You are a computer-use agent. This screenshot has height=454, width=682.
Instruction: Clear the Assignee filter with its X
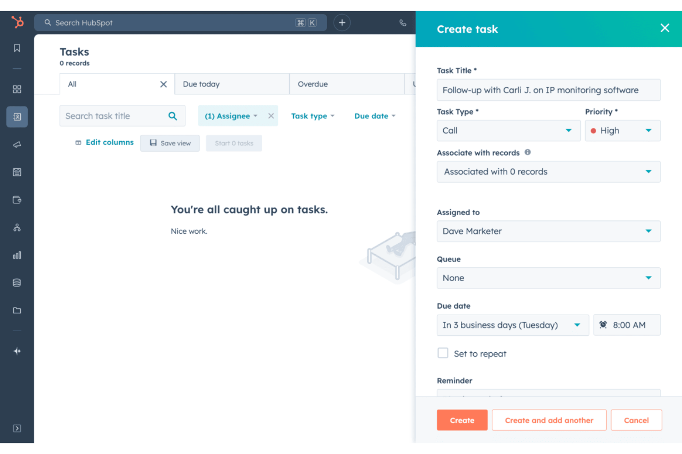[271, 115]
